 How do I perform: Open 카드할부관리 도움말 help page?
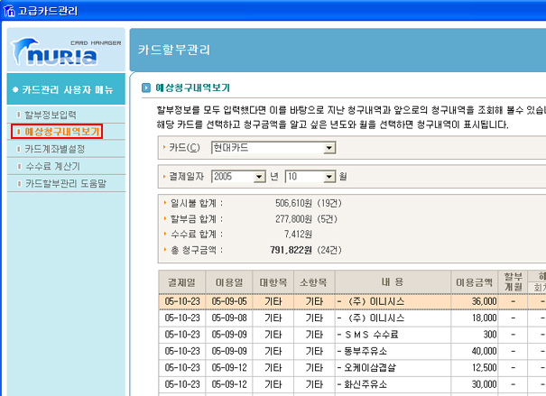coord(65,183)
